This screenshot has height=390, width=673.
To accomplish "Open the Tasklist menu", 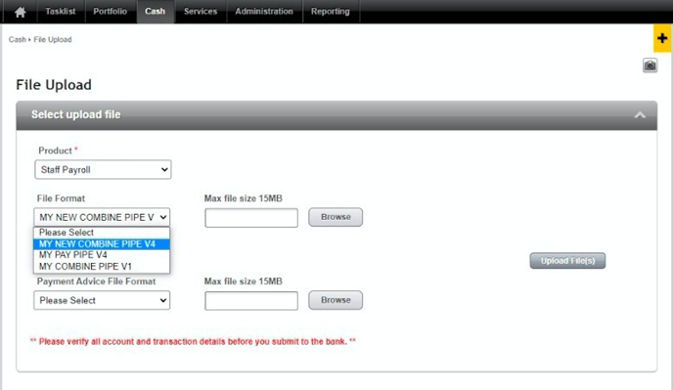I will click(x=61, y=12).
